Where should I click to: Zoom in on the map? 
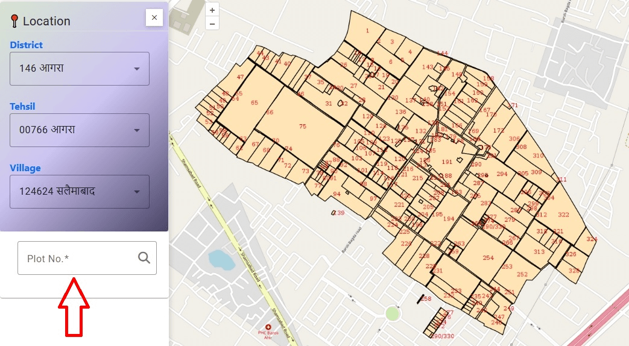(x=212, y=10)
